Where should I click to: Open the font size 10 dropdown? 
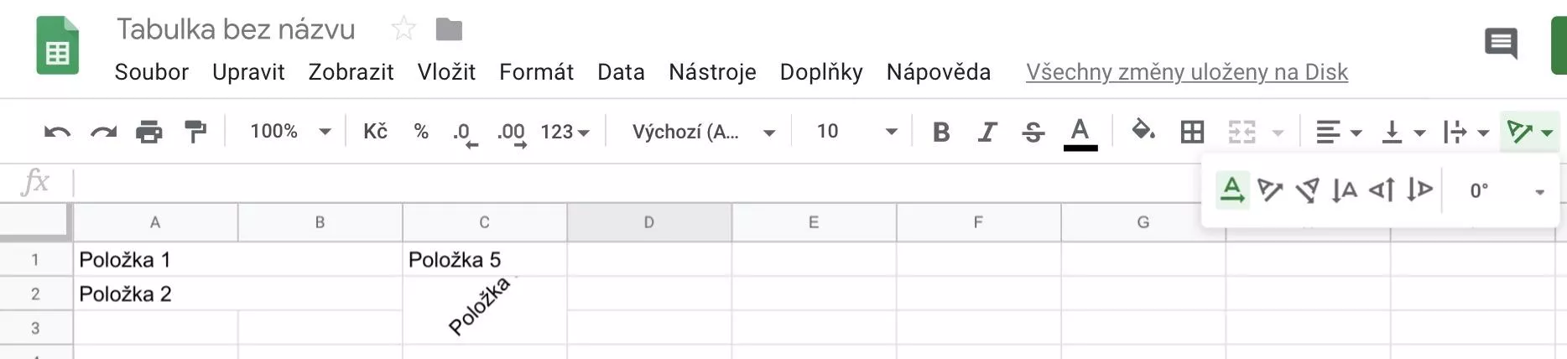[x=856, y=132]
